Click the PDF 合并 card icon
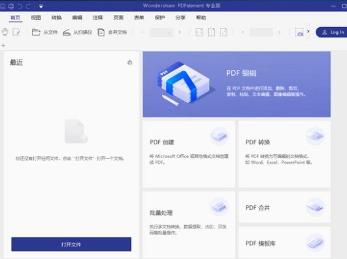 315,207
